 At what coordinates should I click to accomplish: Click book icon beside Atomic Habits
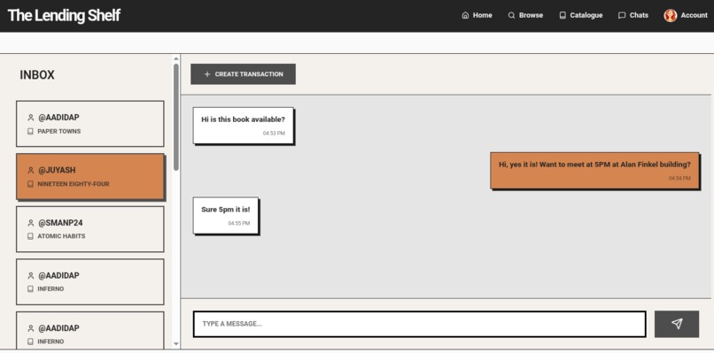click(30, 236)
